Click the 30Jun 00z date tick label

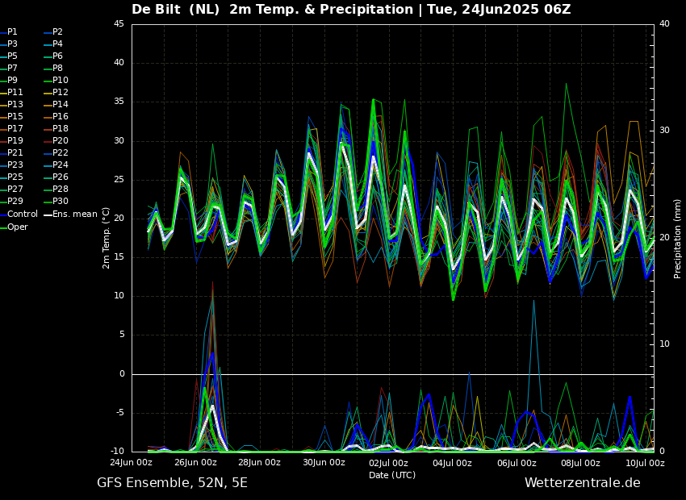point(324,463)
